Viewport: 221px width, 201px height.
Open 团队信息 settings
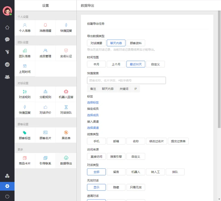coord(25,53)
